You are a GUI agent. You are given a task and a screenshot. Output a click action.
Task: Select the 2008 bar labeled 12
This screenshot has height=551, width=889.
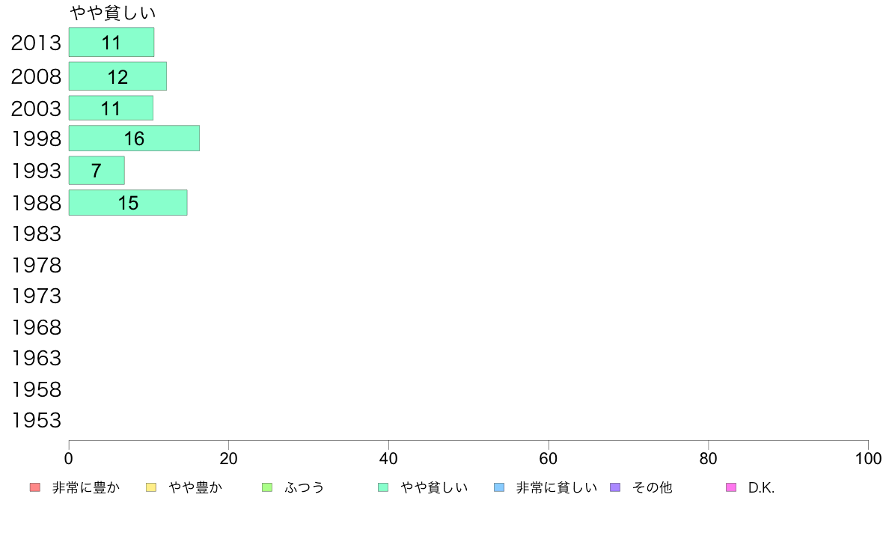118,76
